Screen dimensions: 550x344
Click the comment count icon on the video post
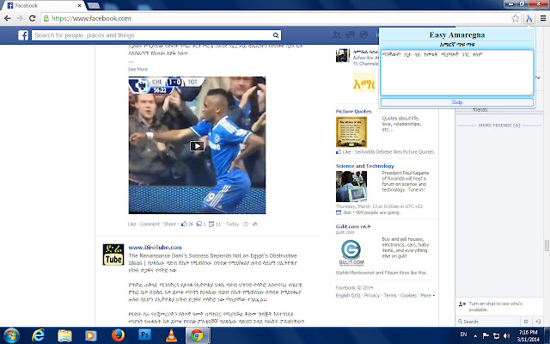201,224
